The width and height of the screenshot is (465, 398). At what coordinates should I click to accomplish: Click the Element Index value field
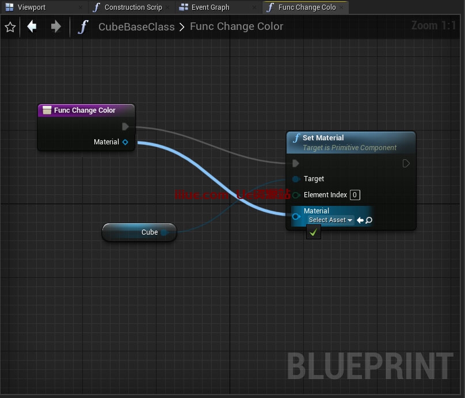(x=355, y=195)
